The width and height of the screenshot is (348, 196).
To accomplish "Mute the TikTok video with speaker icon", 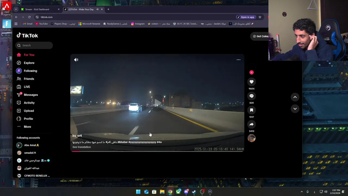I will point(76,60).
